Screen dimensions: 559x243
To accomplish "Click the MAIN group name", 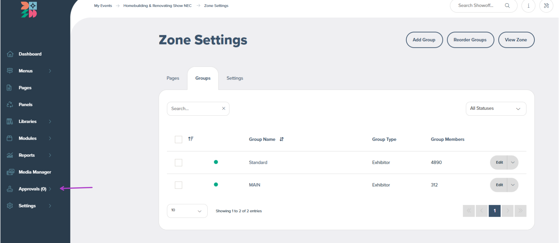I will (255, 185).
